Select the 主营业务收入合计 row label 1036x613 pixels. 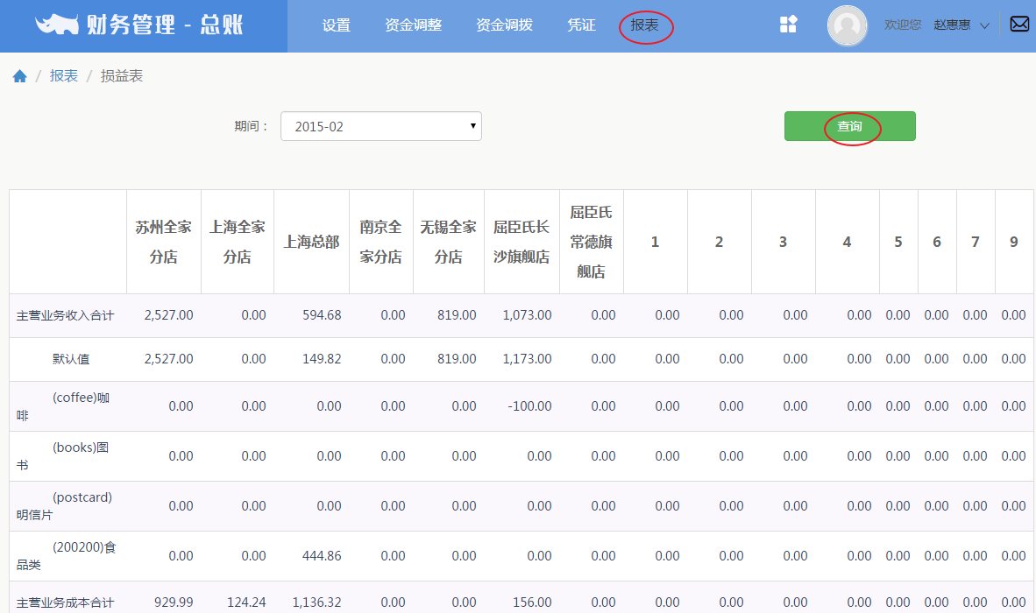(65, 315)
